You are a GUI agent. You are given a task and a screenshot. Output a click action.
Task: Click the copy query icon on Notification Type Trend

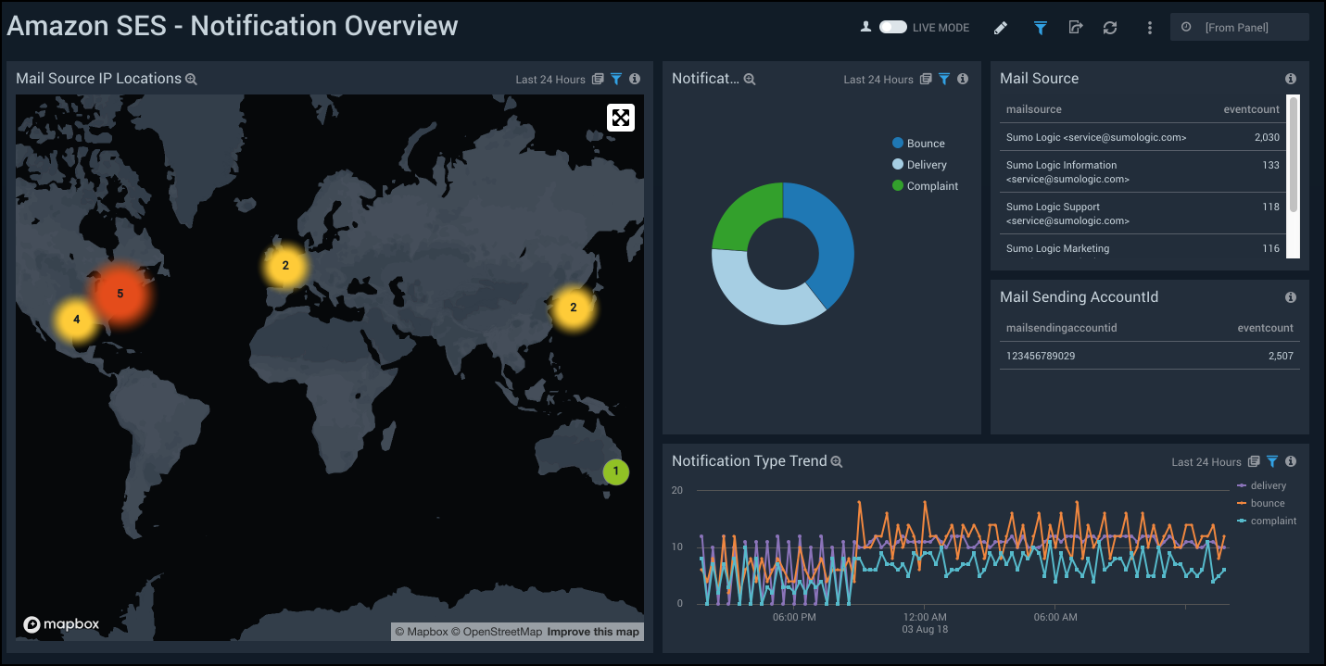pos(1254,460)
